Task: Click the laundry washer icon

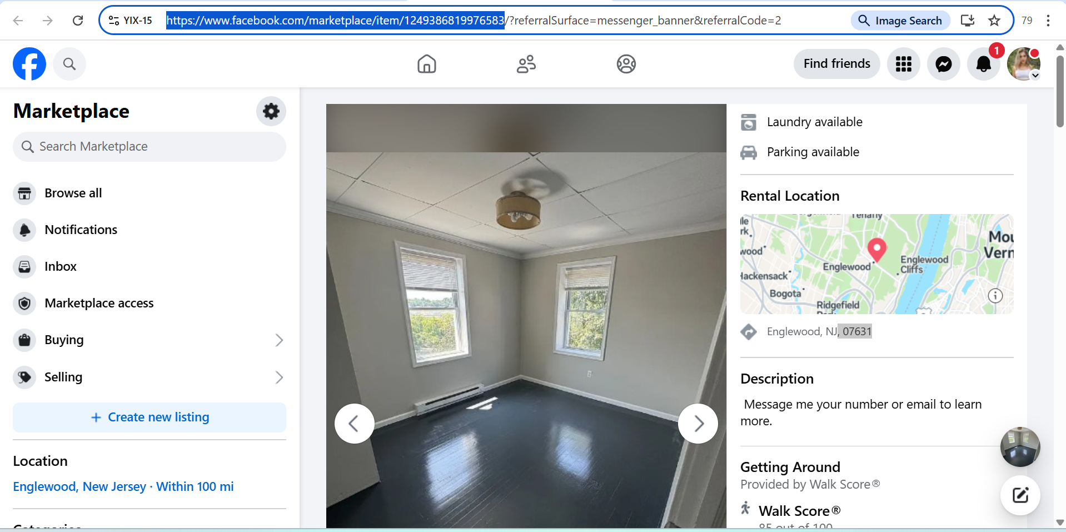Action: coord(749,122)
